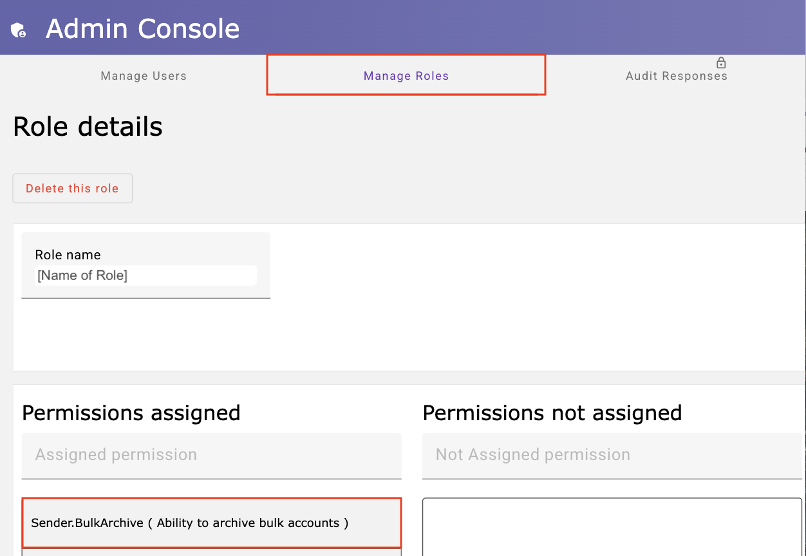Open the Manage Roles tab
The width and height of the screenshot is (806, 556).
point(406,75)
